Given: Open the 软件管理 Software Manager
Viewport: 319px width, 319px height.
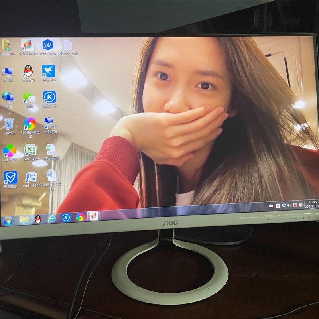Looking at the screenshot, I should pyautogui.click(x=9, y=150).
